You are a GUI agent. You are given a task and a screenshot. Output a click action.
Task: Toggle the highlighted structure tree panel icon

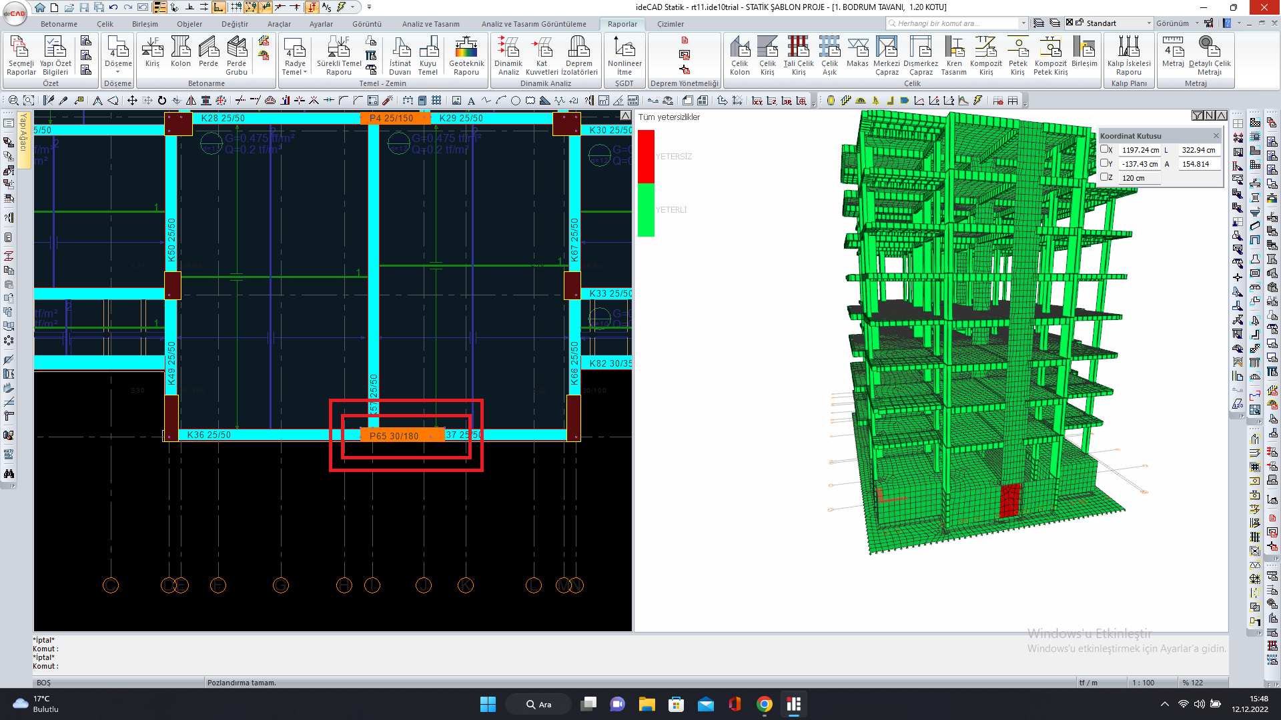coord(160,7)
